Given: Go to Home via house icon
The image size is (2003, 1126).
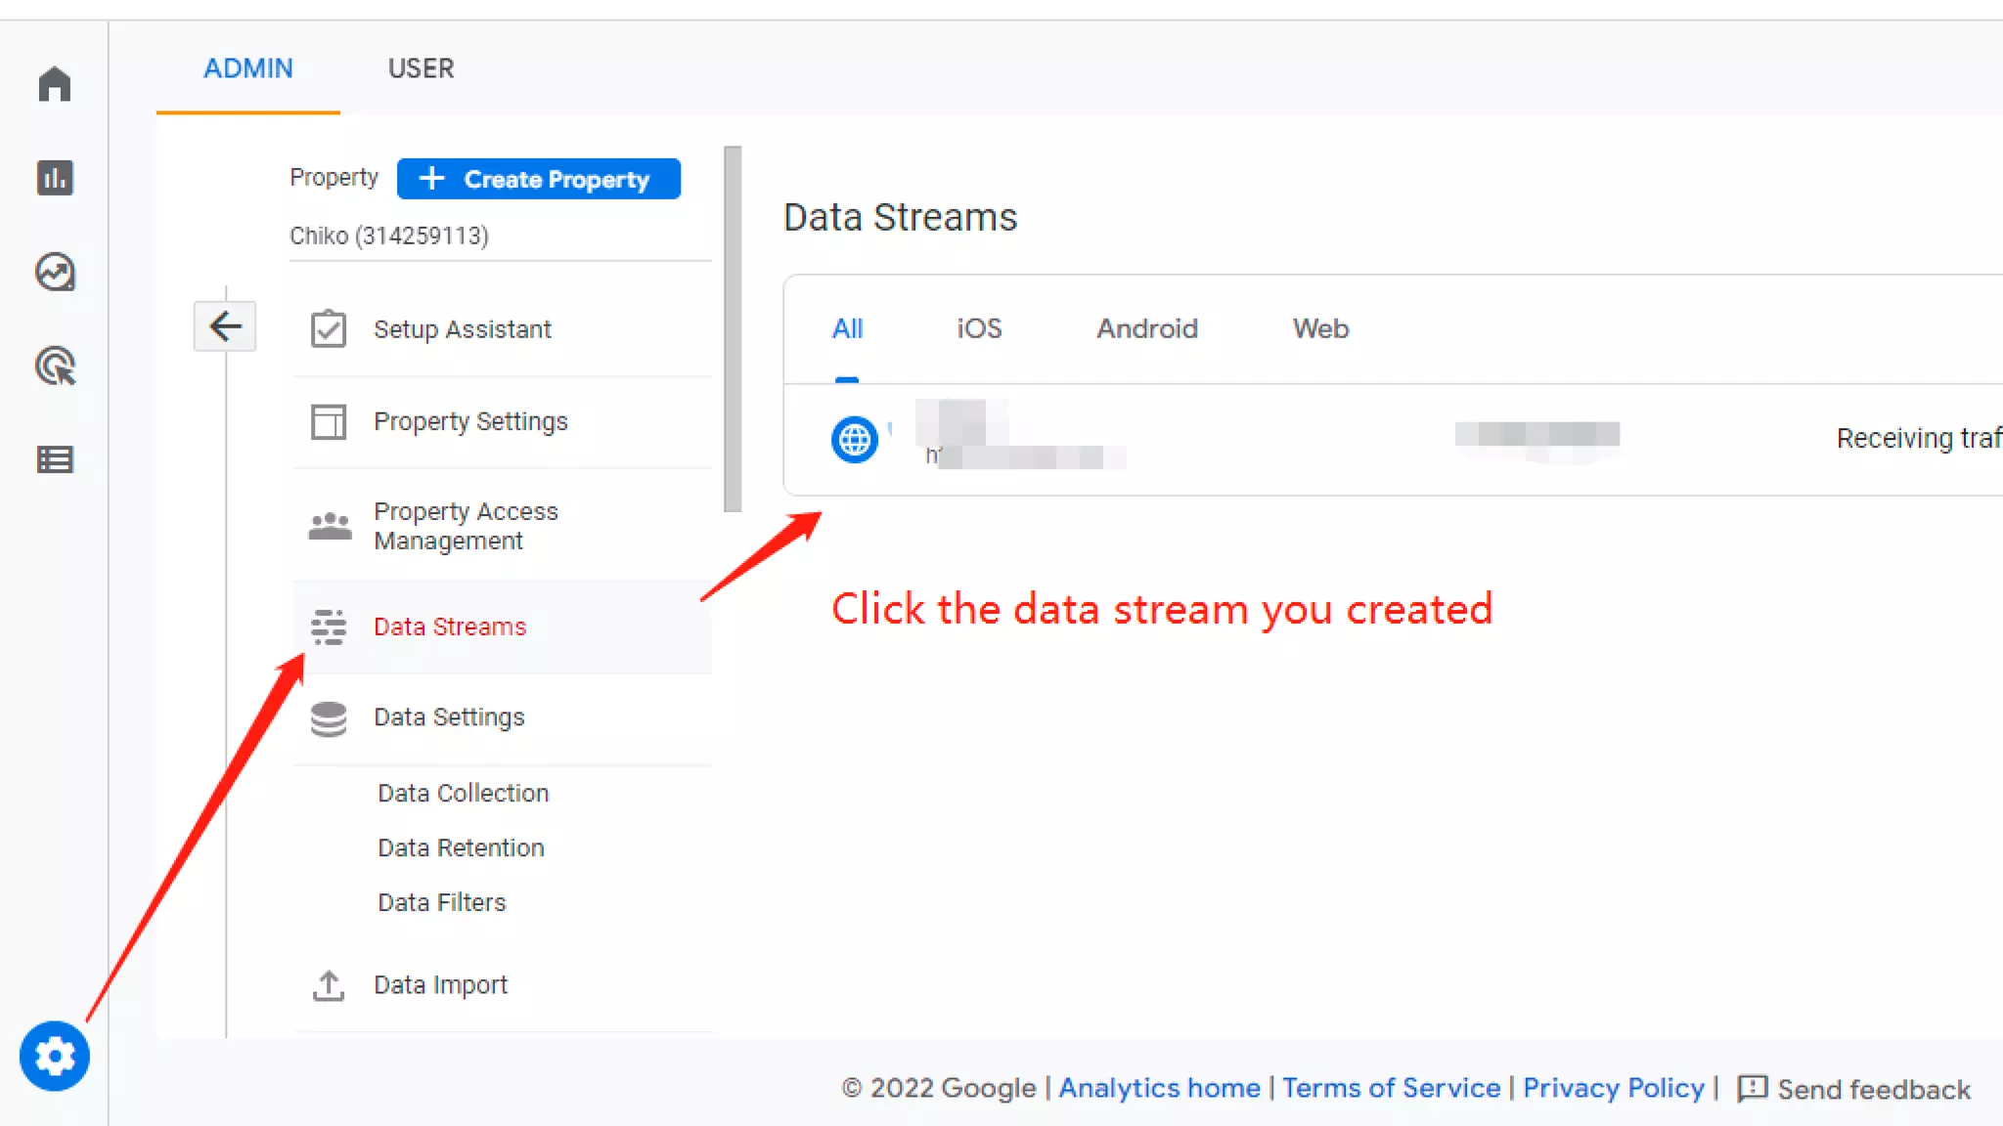Looking at the screenshot, I should point(55,84).
